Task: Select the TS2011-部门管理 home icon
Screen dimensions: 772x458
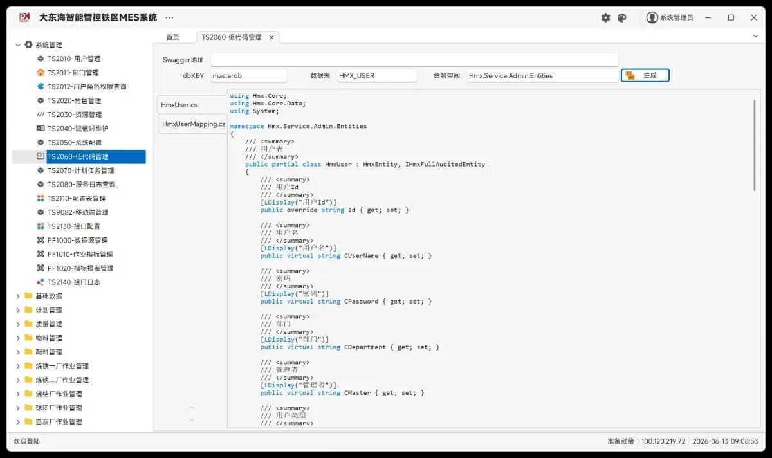Action: coord(41,73)
